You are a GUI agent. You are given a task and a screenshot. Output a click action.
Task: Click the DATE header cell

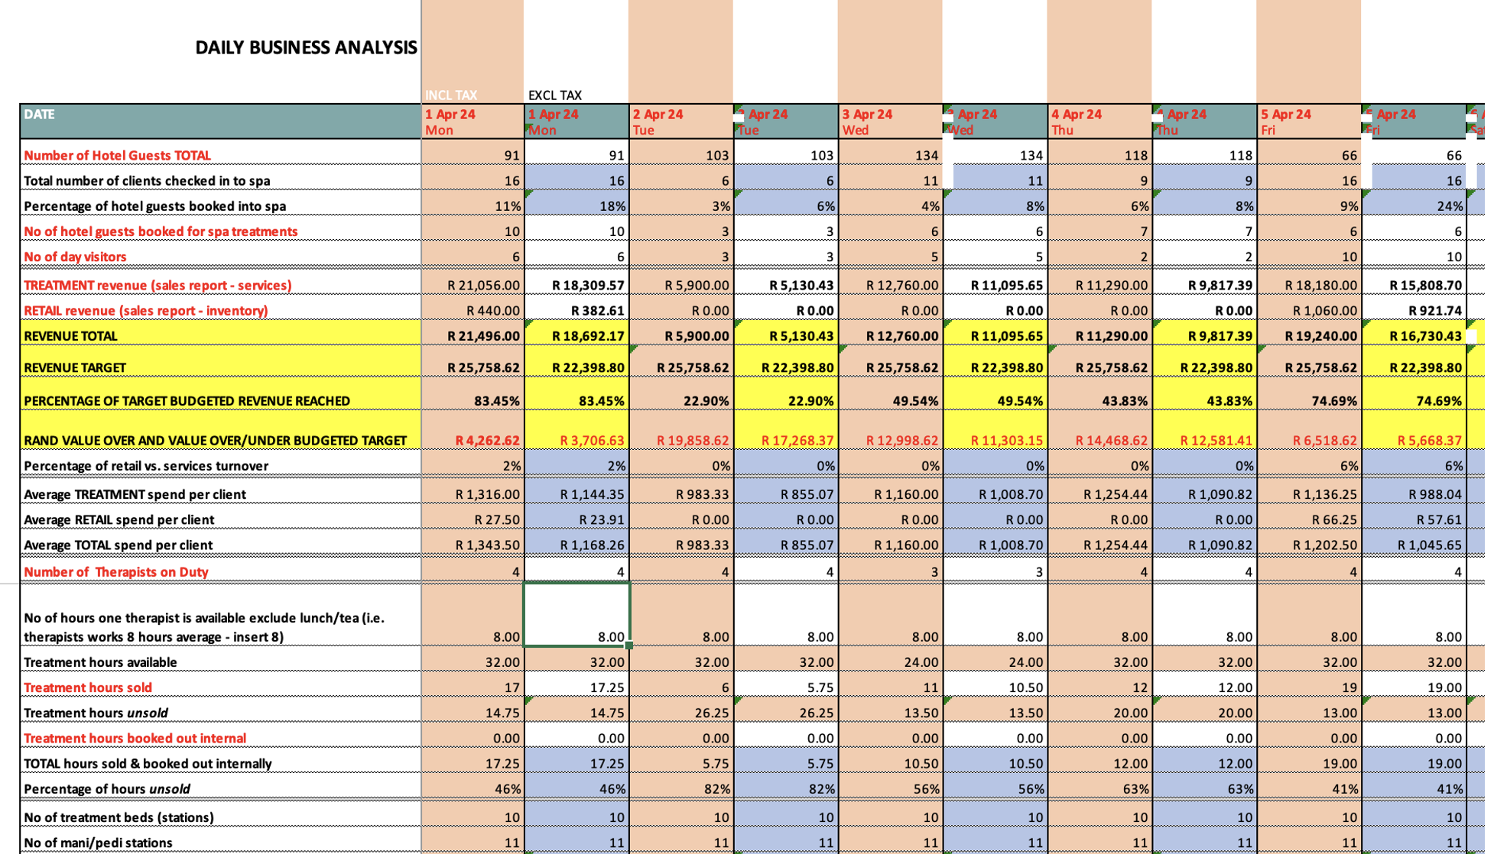click(40, 115)
